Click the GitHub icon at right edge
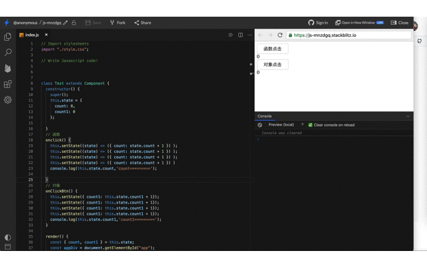The height and width of the screenshot is (267, 427). pyautogui.click(x=420, y=41)
